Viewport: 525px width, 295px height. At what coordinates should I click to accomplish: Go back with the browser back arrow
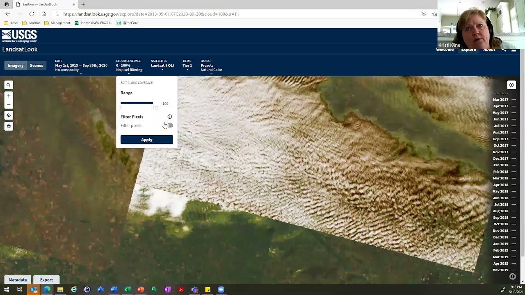tap(7, 14)
